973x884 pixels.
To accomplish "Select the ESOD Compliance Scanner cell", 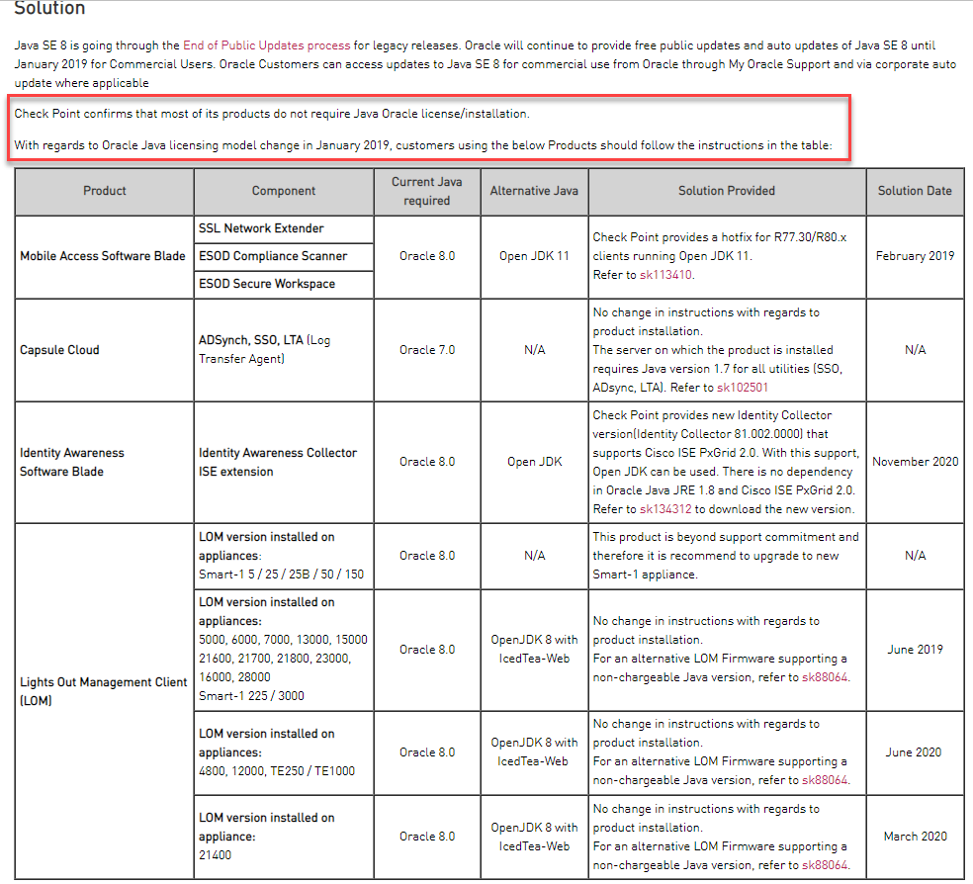I will (273, 256).
